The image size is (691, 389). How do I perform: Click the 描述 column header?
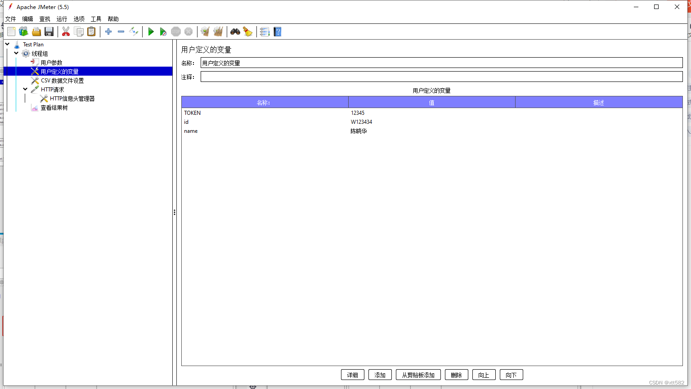599,103
